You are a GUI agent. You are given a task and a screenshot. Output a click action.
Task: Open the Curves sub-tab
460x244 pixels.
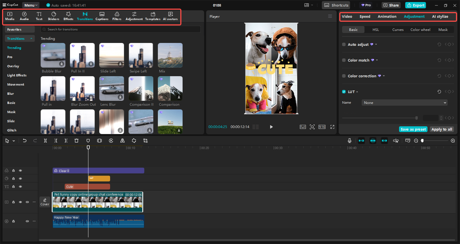(x=398, y=30)
